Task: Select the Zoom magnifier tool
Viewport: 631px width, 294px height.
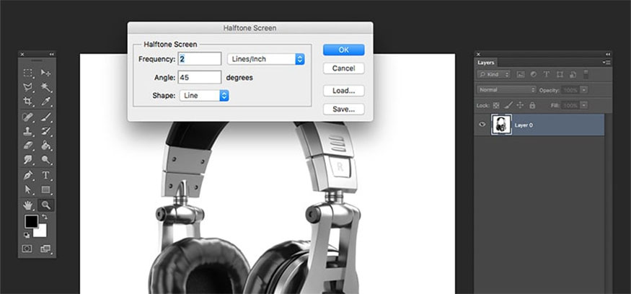Action: [45, 205]
